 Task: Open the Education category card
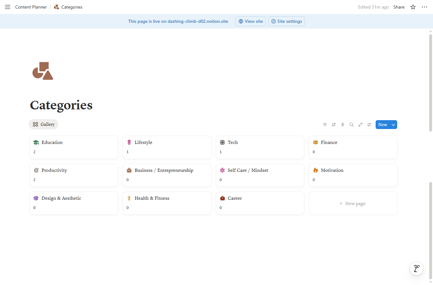pos(74,147)
